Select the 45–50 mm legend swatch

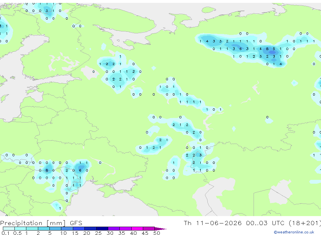tap(149, 229)
